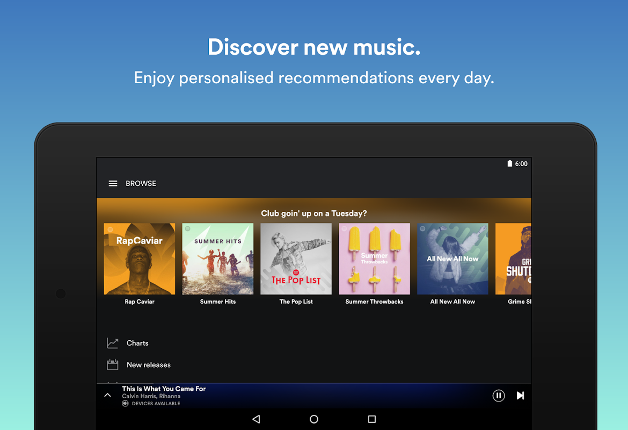The width and height of the screenshot is (628, 430).
Task: Select the Rap Caviar label
Action: click(140, 302)
